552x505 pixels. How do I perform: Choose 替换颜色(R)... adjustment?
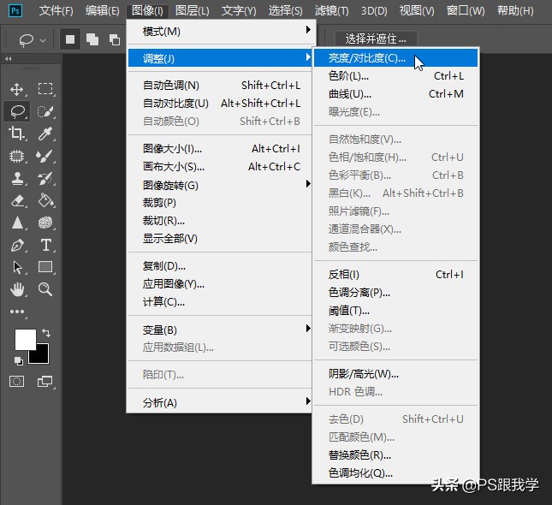395,455
